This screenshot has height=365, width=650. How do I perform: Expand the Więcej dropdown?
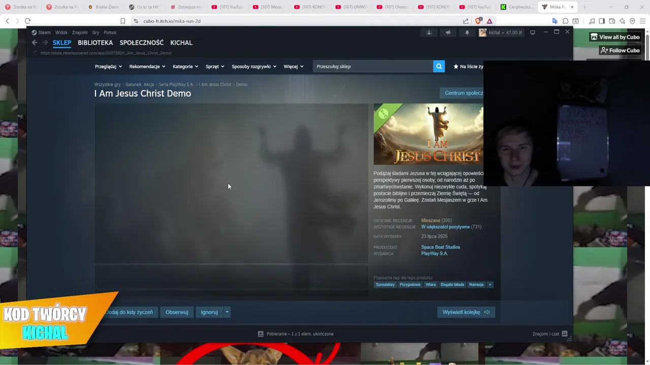coord(294,66)
